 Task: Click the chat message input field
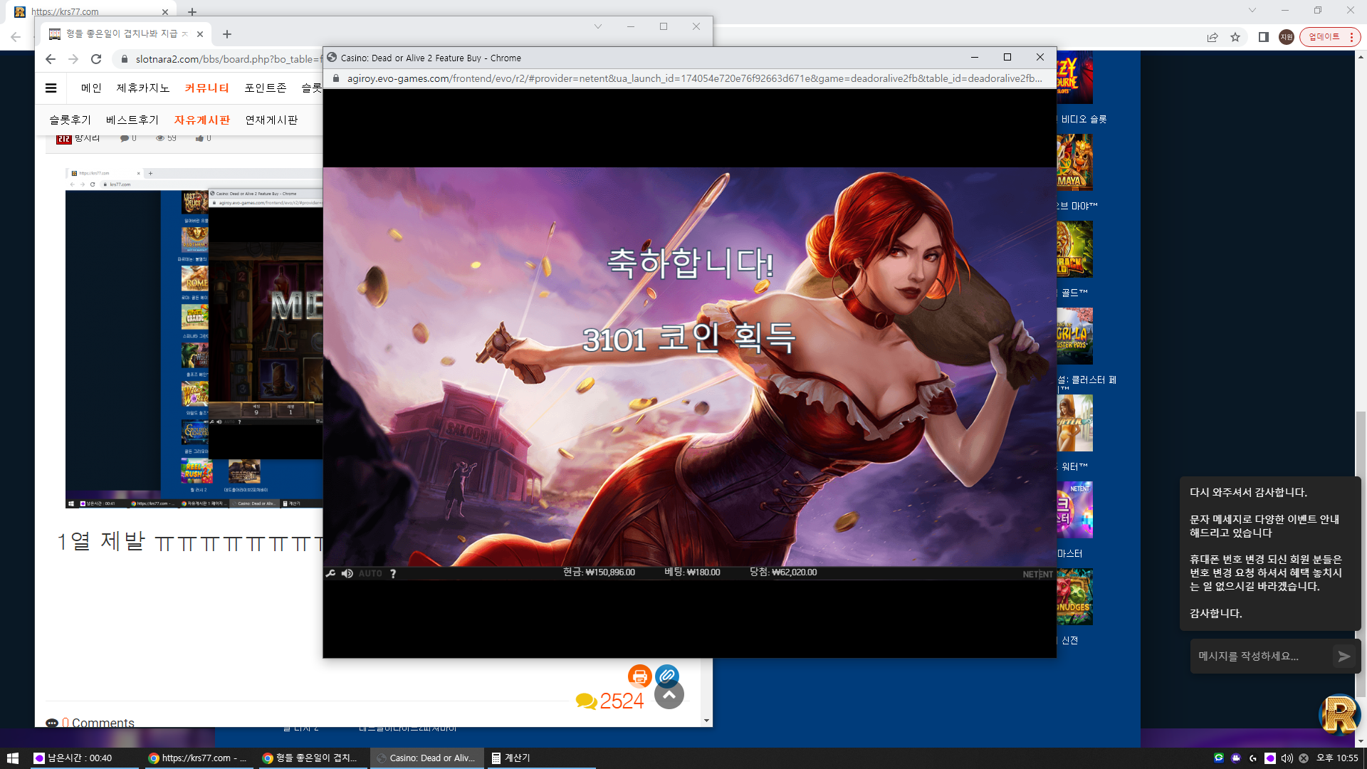pos(1261,656)
